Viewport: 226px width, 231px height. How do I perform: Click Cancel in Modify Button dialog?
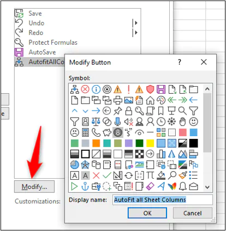(x=193, y=213)
